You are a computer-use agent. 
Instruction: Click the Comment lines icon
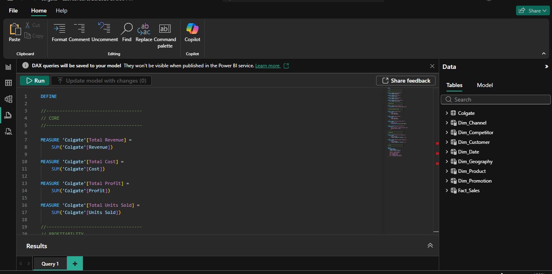point(79,32)
